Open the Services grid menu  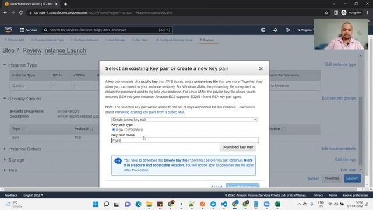[29, 30]
